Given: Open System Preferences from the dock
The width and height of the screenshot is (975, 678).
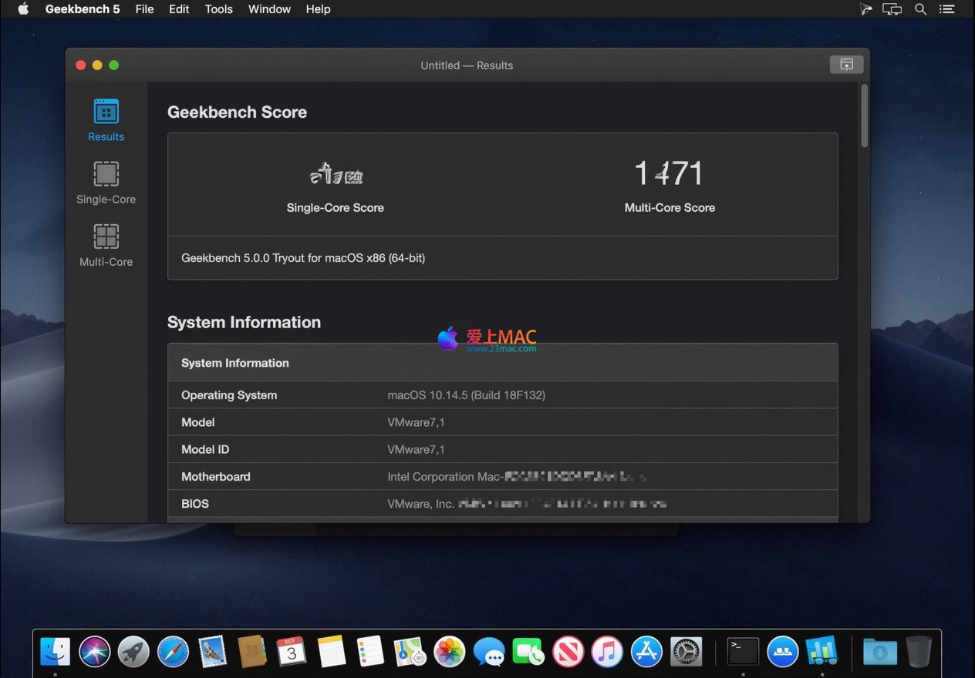Looking at the screenshot, I should (686, 652).
